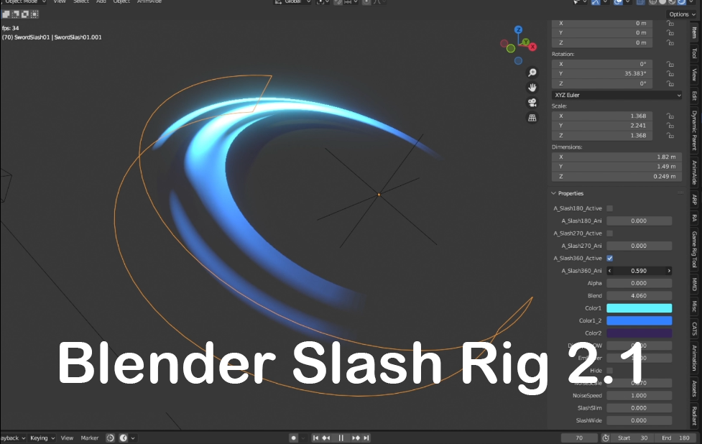Screen dimensions: 702x444
Task: Lock the Rotation X value
Action: pyautogui.click(x=670, y=64)
